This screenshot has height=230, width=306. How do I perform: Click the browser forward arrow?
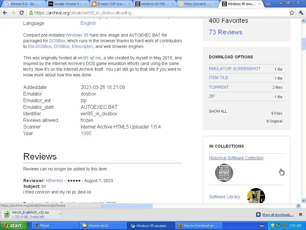click(x=13, y=13)
